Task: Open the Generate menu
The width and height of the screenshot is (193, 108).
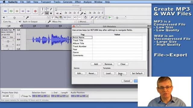Action: [x=68, y=2]
